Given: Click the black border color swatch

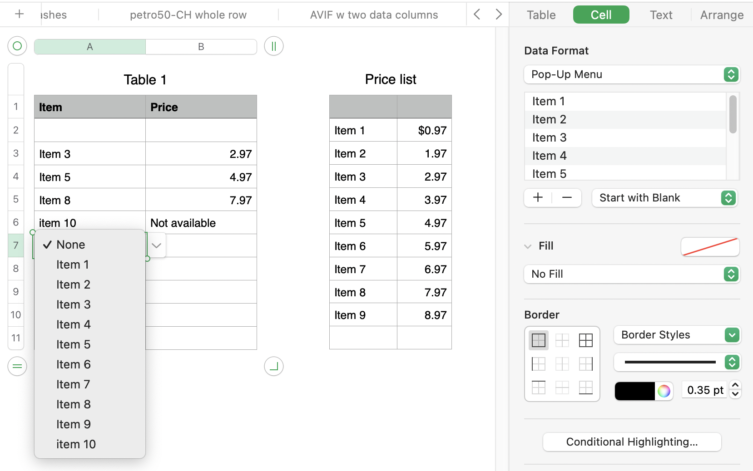Looking at the screenshot, I should point(634,391).
